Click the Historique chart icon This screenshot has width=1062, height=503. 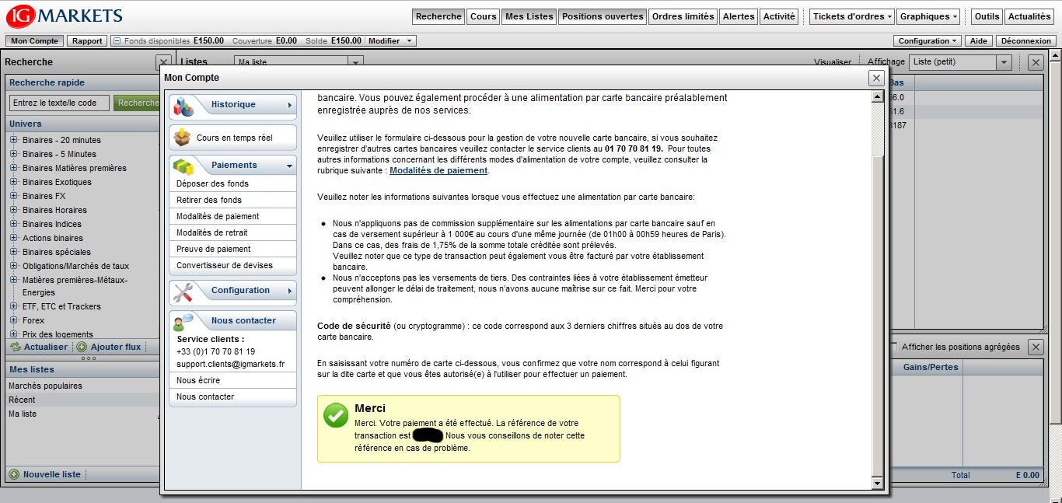(183, 107)
